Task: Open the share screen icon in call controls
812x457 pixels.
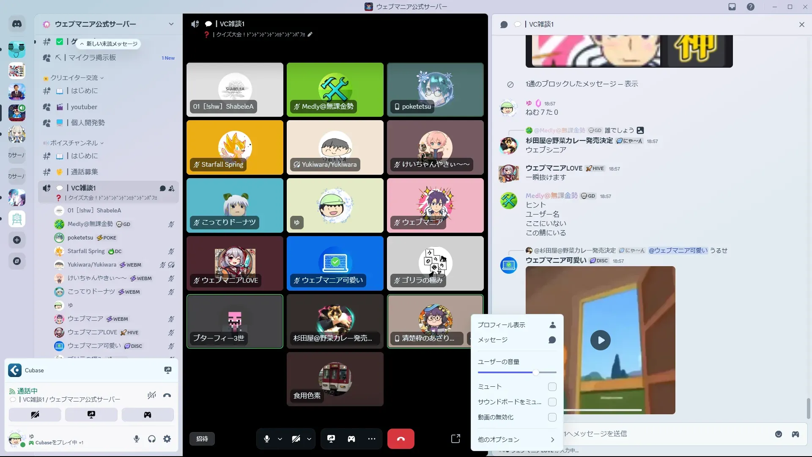Action: pyautogui.click(x=331, y=439)
